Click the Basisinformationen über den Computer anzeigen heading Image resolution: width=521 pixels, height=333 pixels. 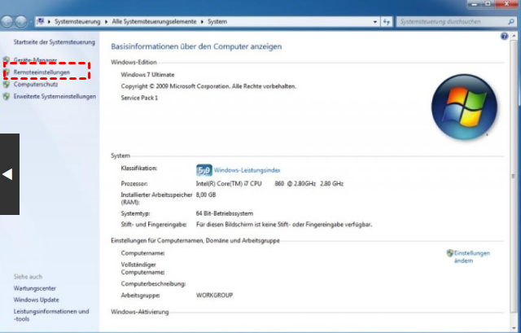click(x=196, y=46)
